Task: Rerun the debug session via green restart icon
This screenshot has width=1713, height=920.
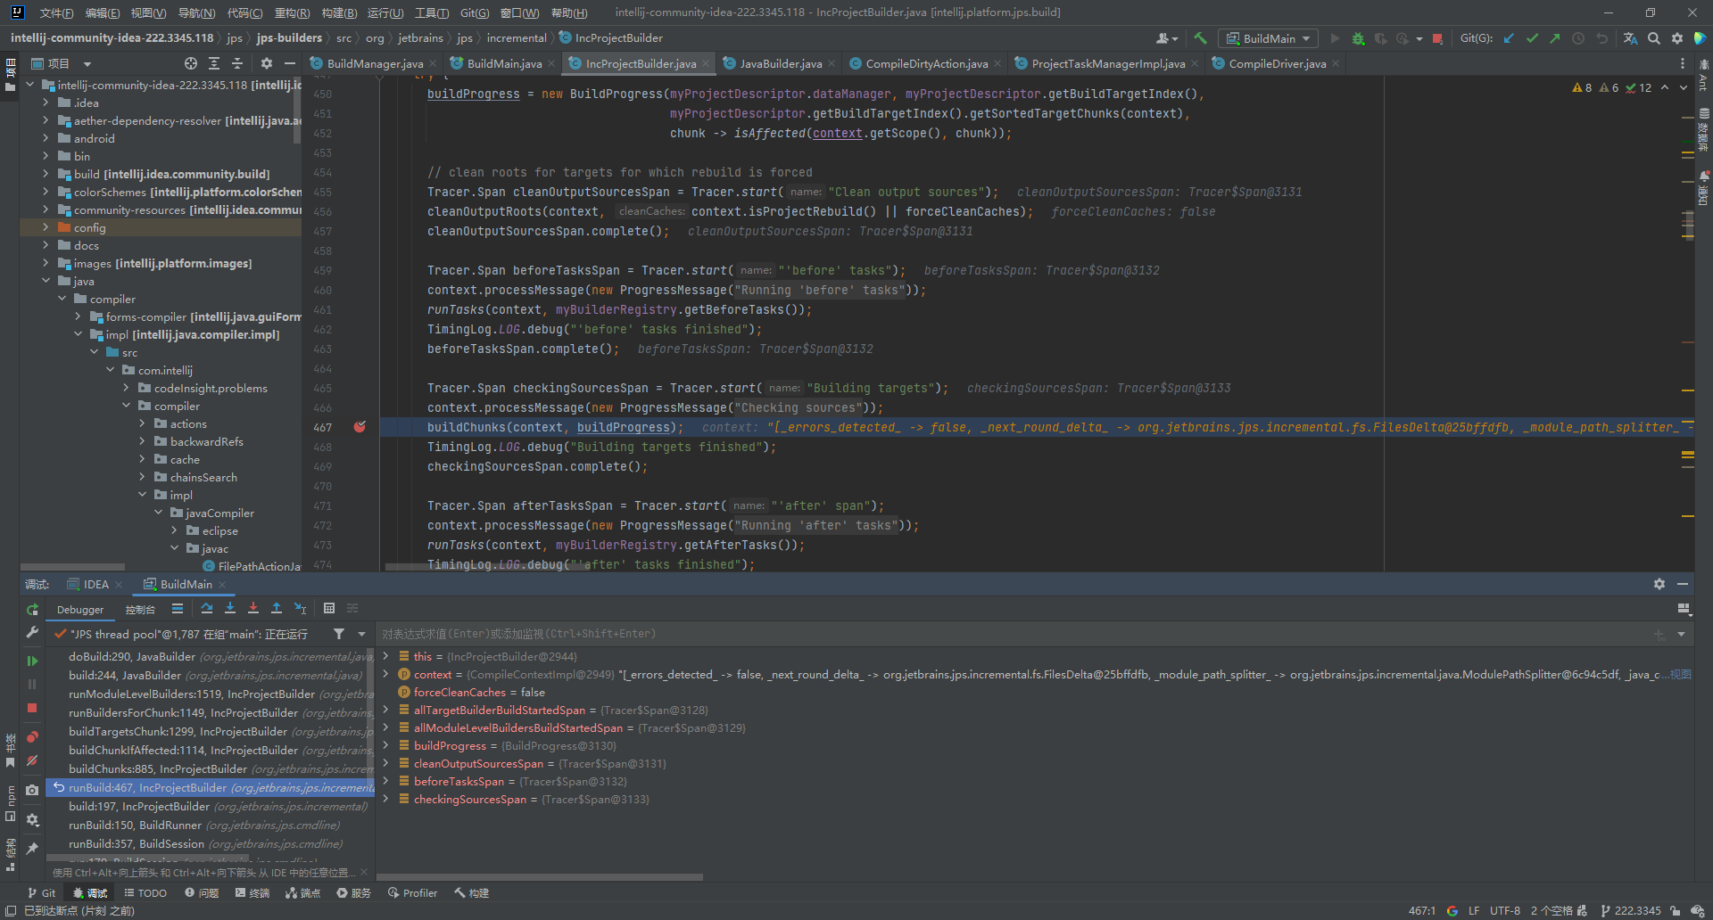Action: pyautogui.click(x=33, y=610)
